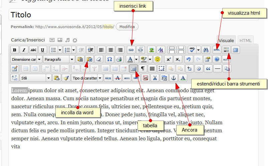The width and height of the screenshot is (268, 166).
Task: Click the scissors cut icon
Action: point(155,78)
